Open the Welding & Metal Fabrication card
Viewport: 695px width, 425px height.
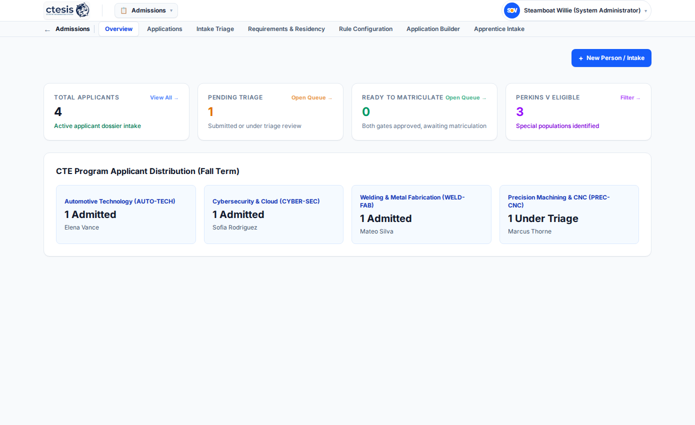point(421,214)
